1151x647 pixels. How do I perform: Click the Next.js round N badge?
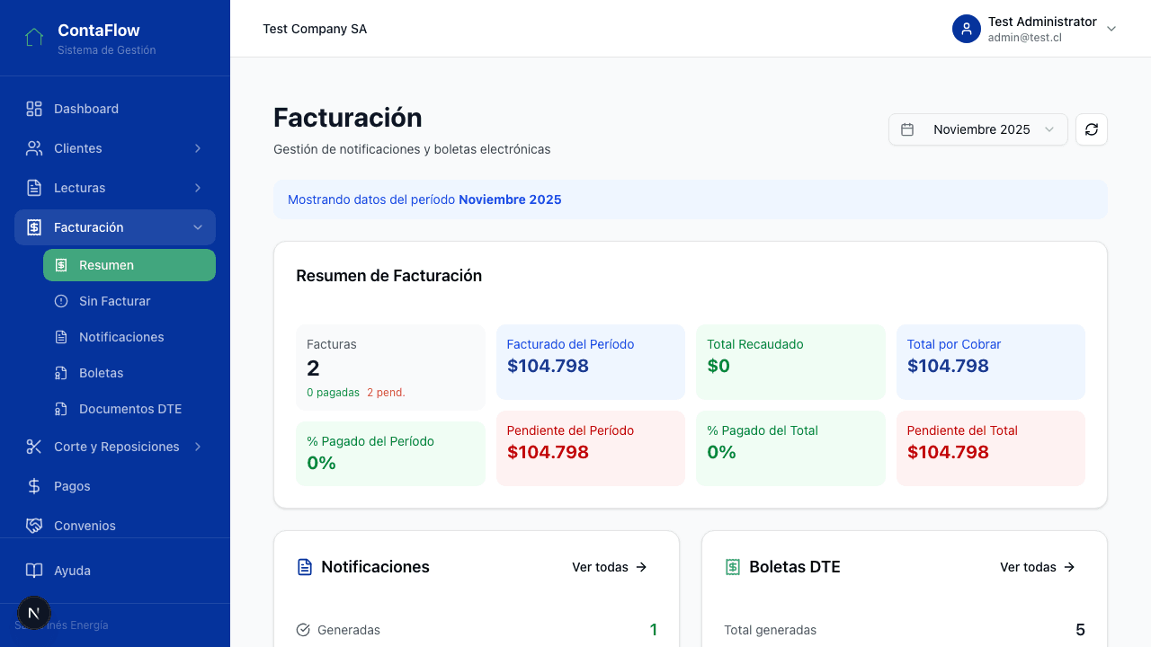(x=34, y=614)
